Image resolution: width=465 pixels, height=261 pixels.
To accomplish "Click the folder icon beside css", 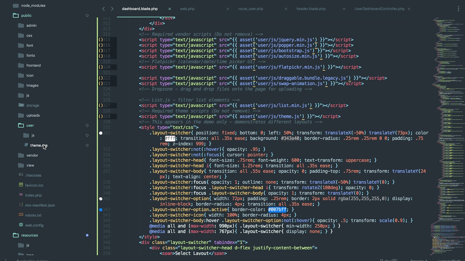I will point(21,35).
